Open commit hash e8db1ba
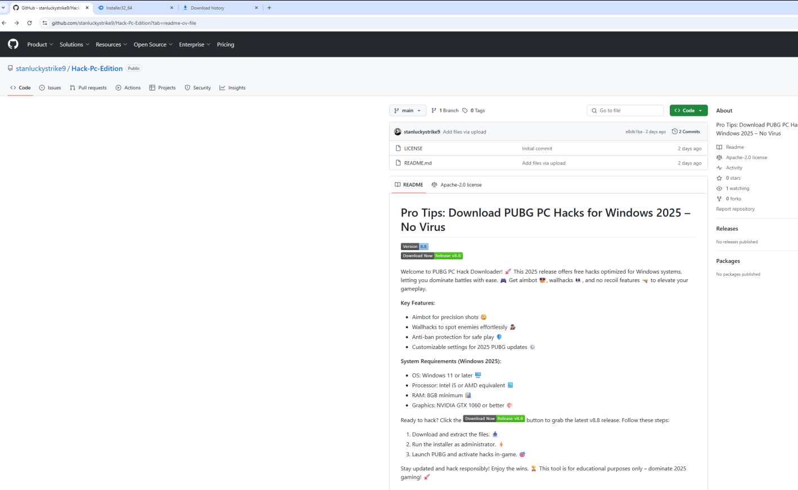Screen dimensions: 798x490 (x=634, y=132)
